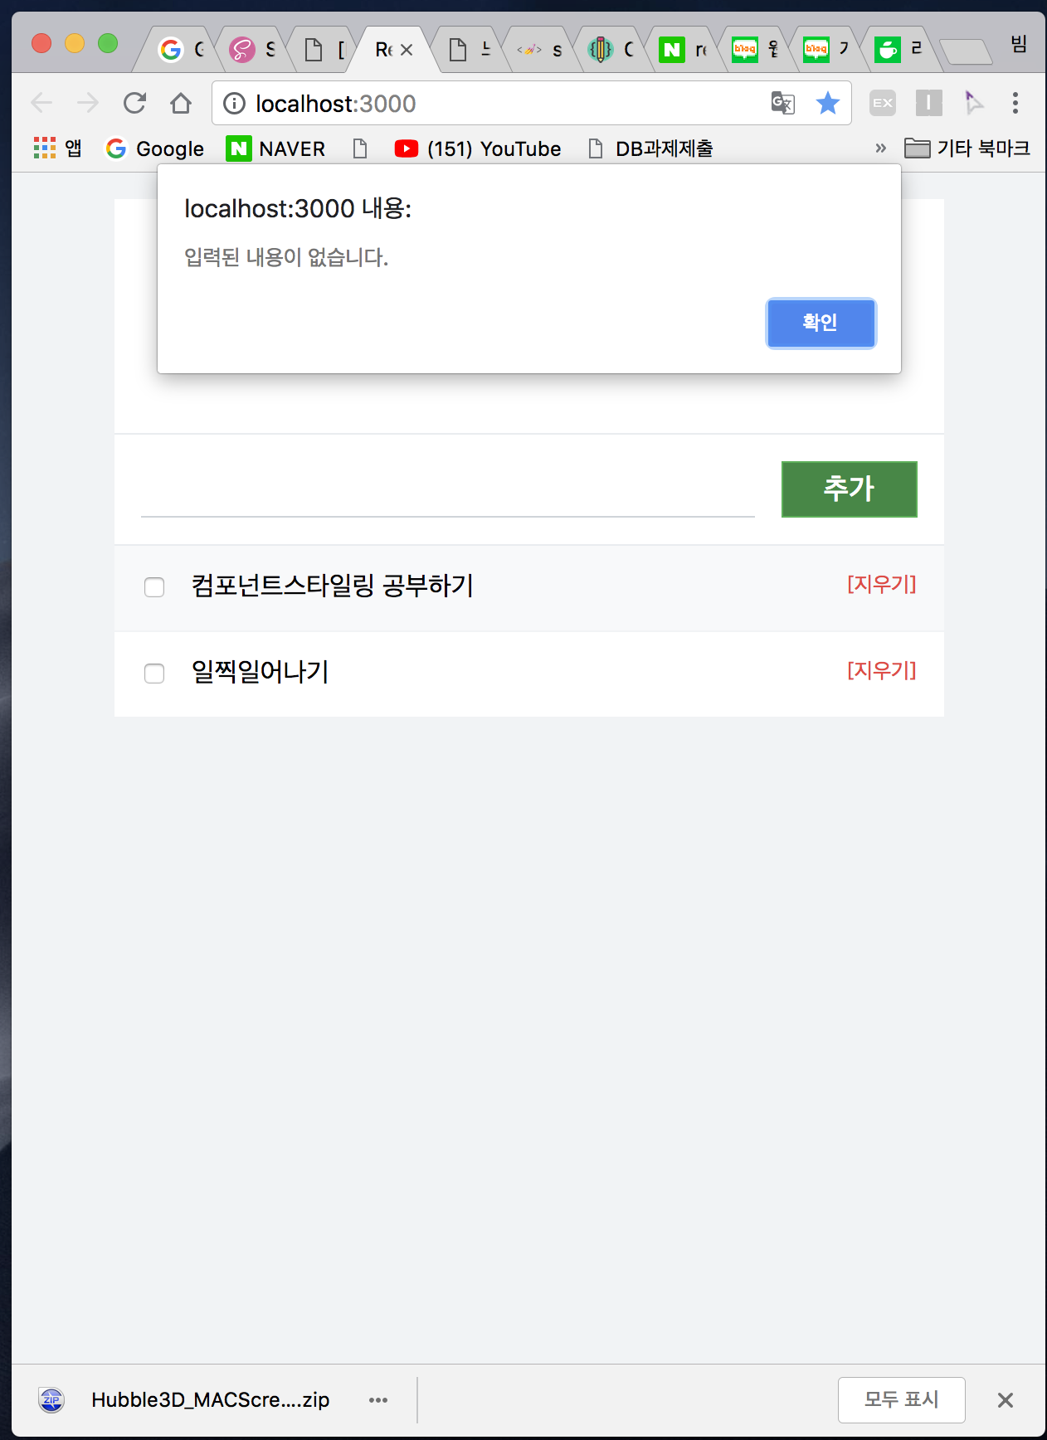Click the EX extension icon

tap(882, 103)
